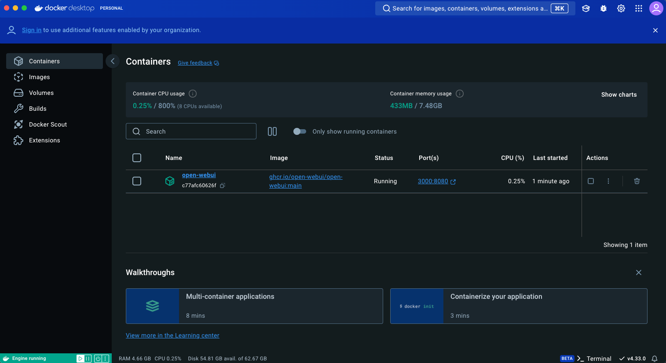The width and height of the screenshot is (666, 363).
Task: Click the Disk 54.81 GB avail. status
Action: click(x=227, y=359)
